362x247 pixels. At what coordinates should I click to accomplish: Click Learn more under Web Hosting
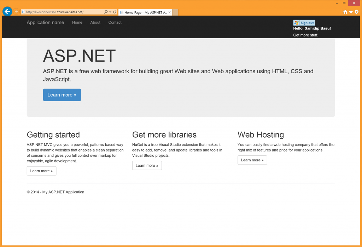point(252,160)
